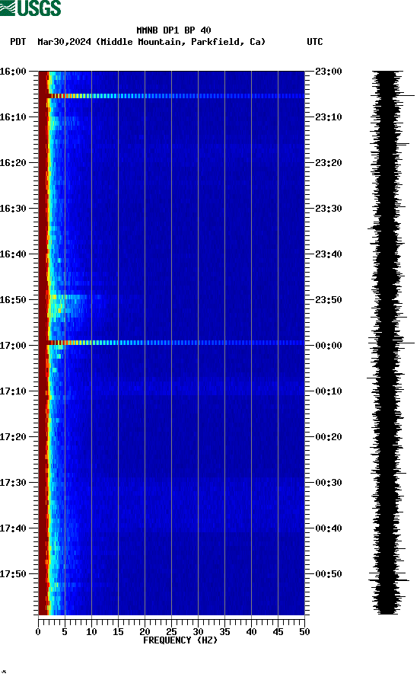Image resolution: width=420 pixels, height=680 pixels.
Task: Click the 16:30 PDT time label
Action: pyautogui.click(x=13, y=209)
